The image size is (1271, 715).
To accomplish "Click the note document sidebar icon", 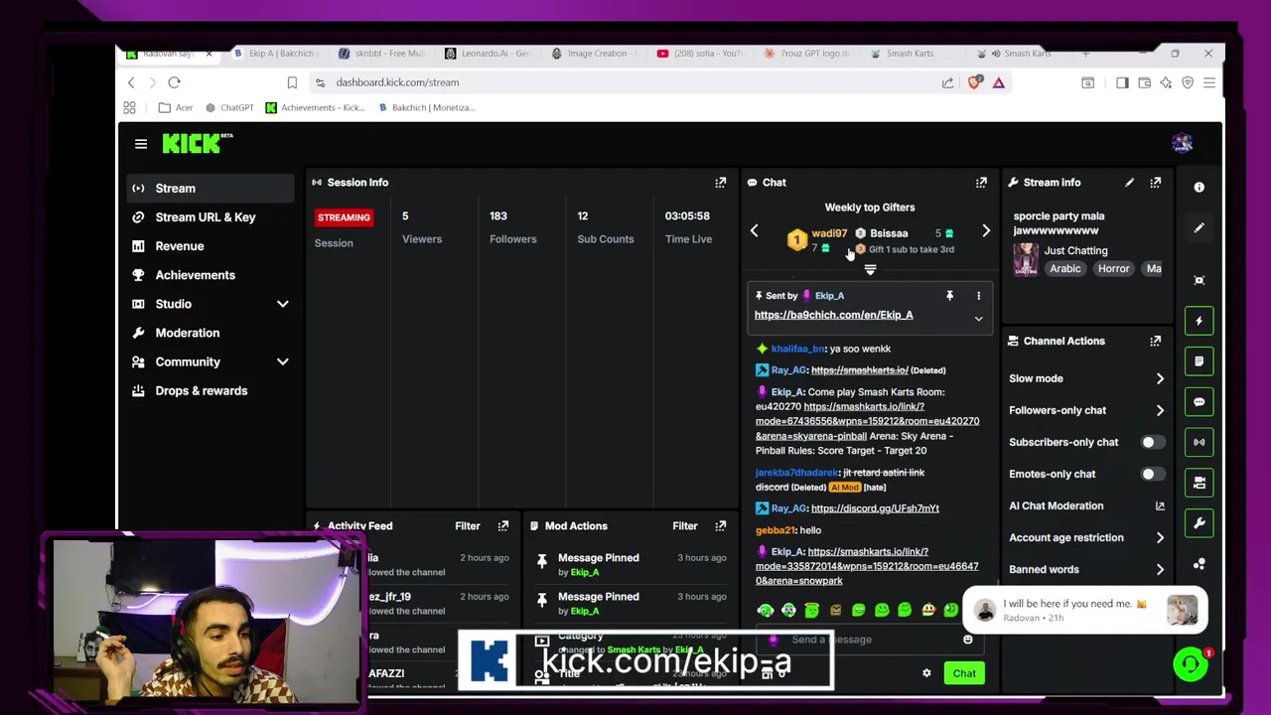I will (x=1200, y=361).
